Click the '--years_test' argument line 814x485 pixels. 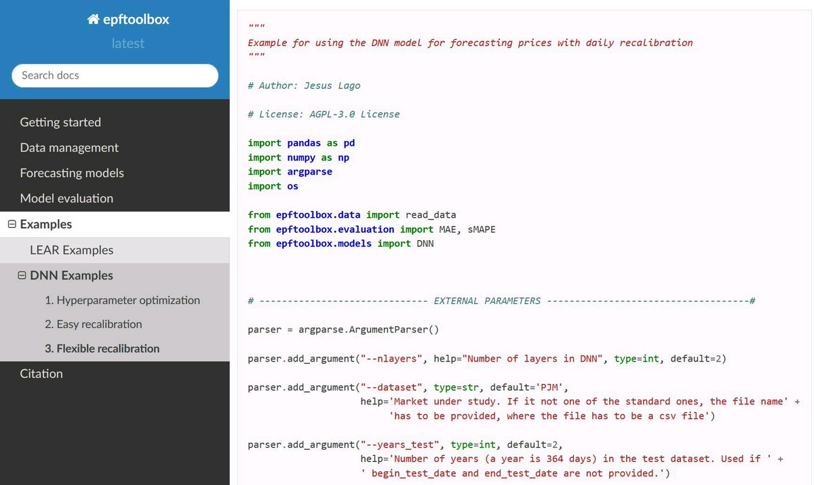point(406,445)
